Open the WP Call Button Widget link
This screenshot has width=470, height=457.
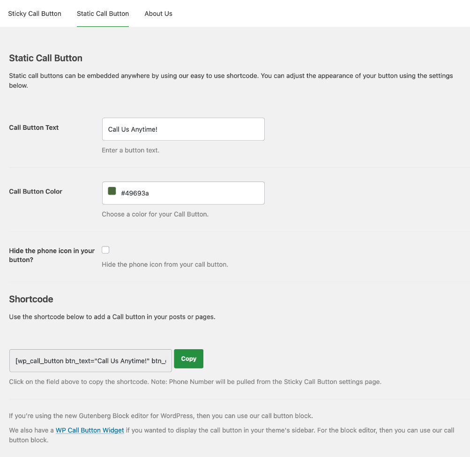coord(90,430)
